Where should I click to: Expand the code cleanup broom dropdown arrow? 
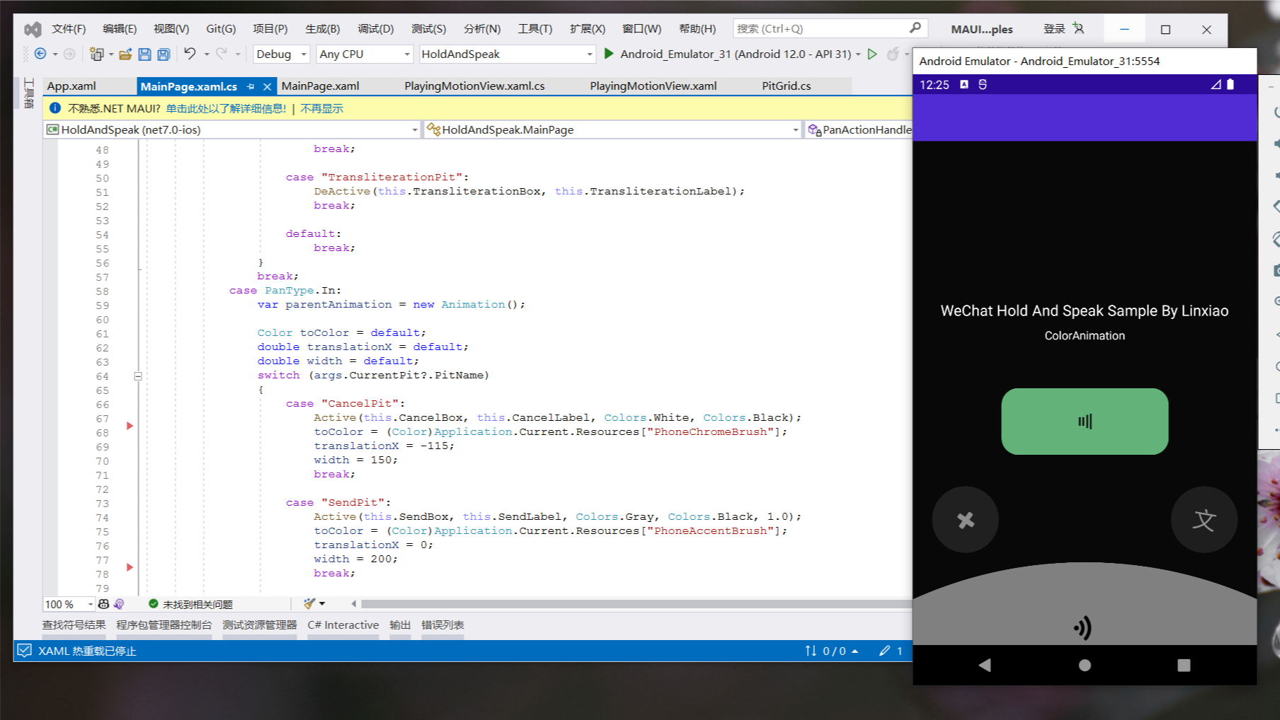pyautogui.click(x=322, y=604)
